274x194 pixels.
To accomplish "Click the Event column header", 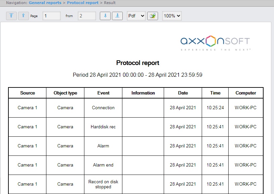I will click(104, 93).
